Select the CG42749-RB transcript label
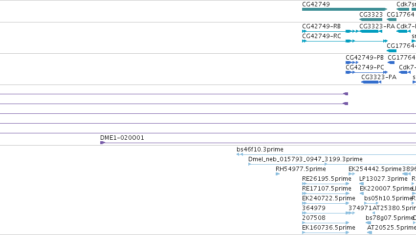416x235 pixels. (321, 26)
